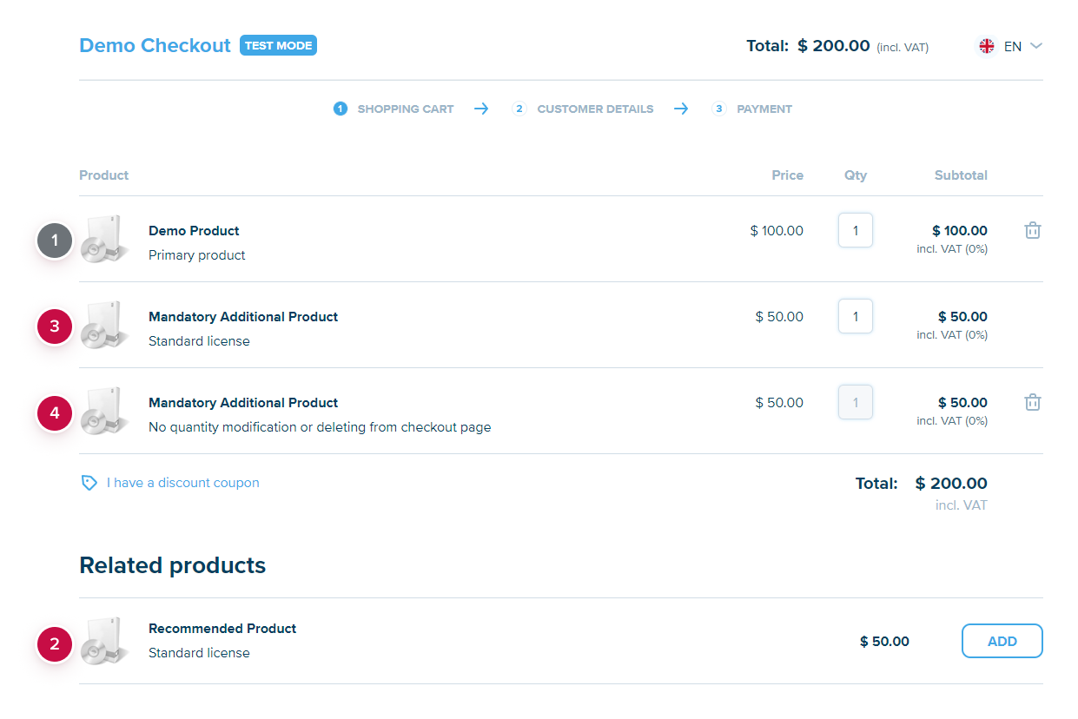Viewport: 1078px width, 719px height.
Task: Go to Customer Details step
Action: click(x=594, y=109)
